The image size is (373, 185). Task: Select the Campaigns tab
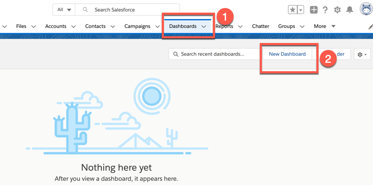click(137, 26)
